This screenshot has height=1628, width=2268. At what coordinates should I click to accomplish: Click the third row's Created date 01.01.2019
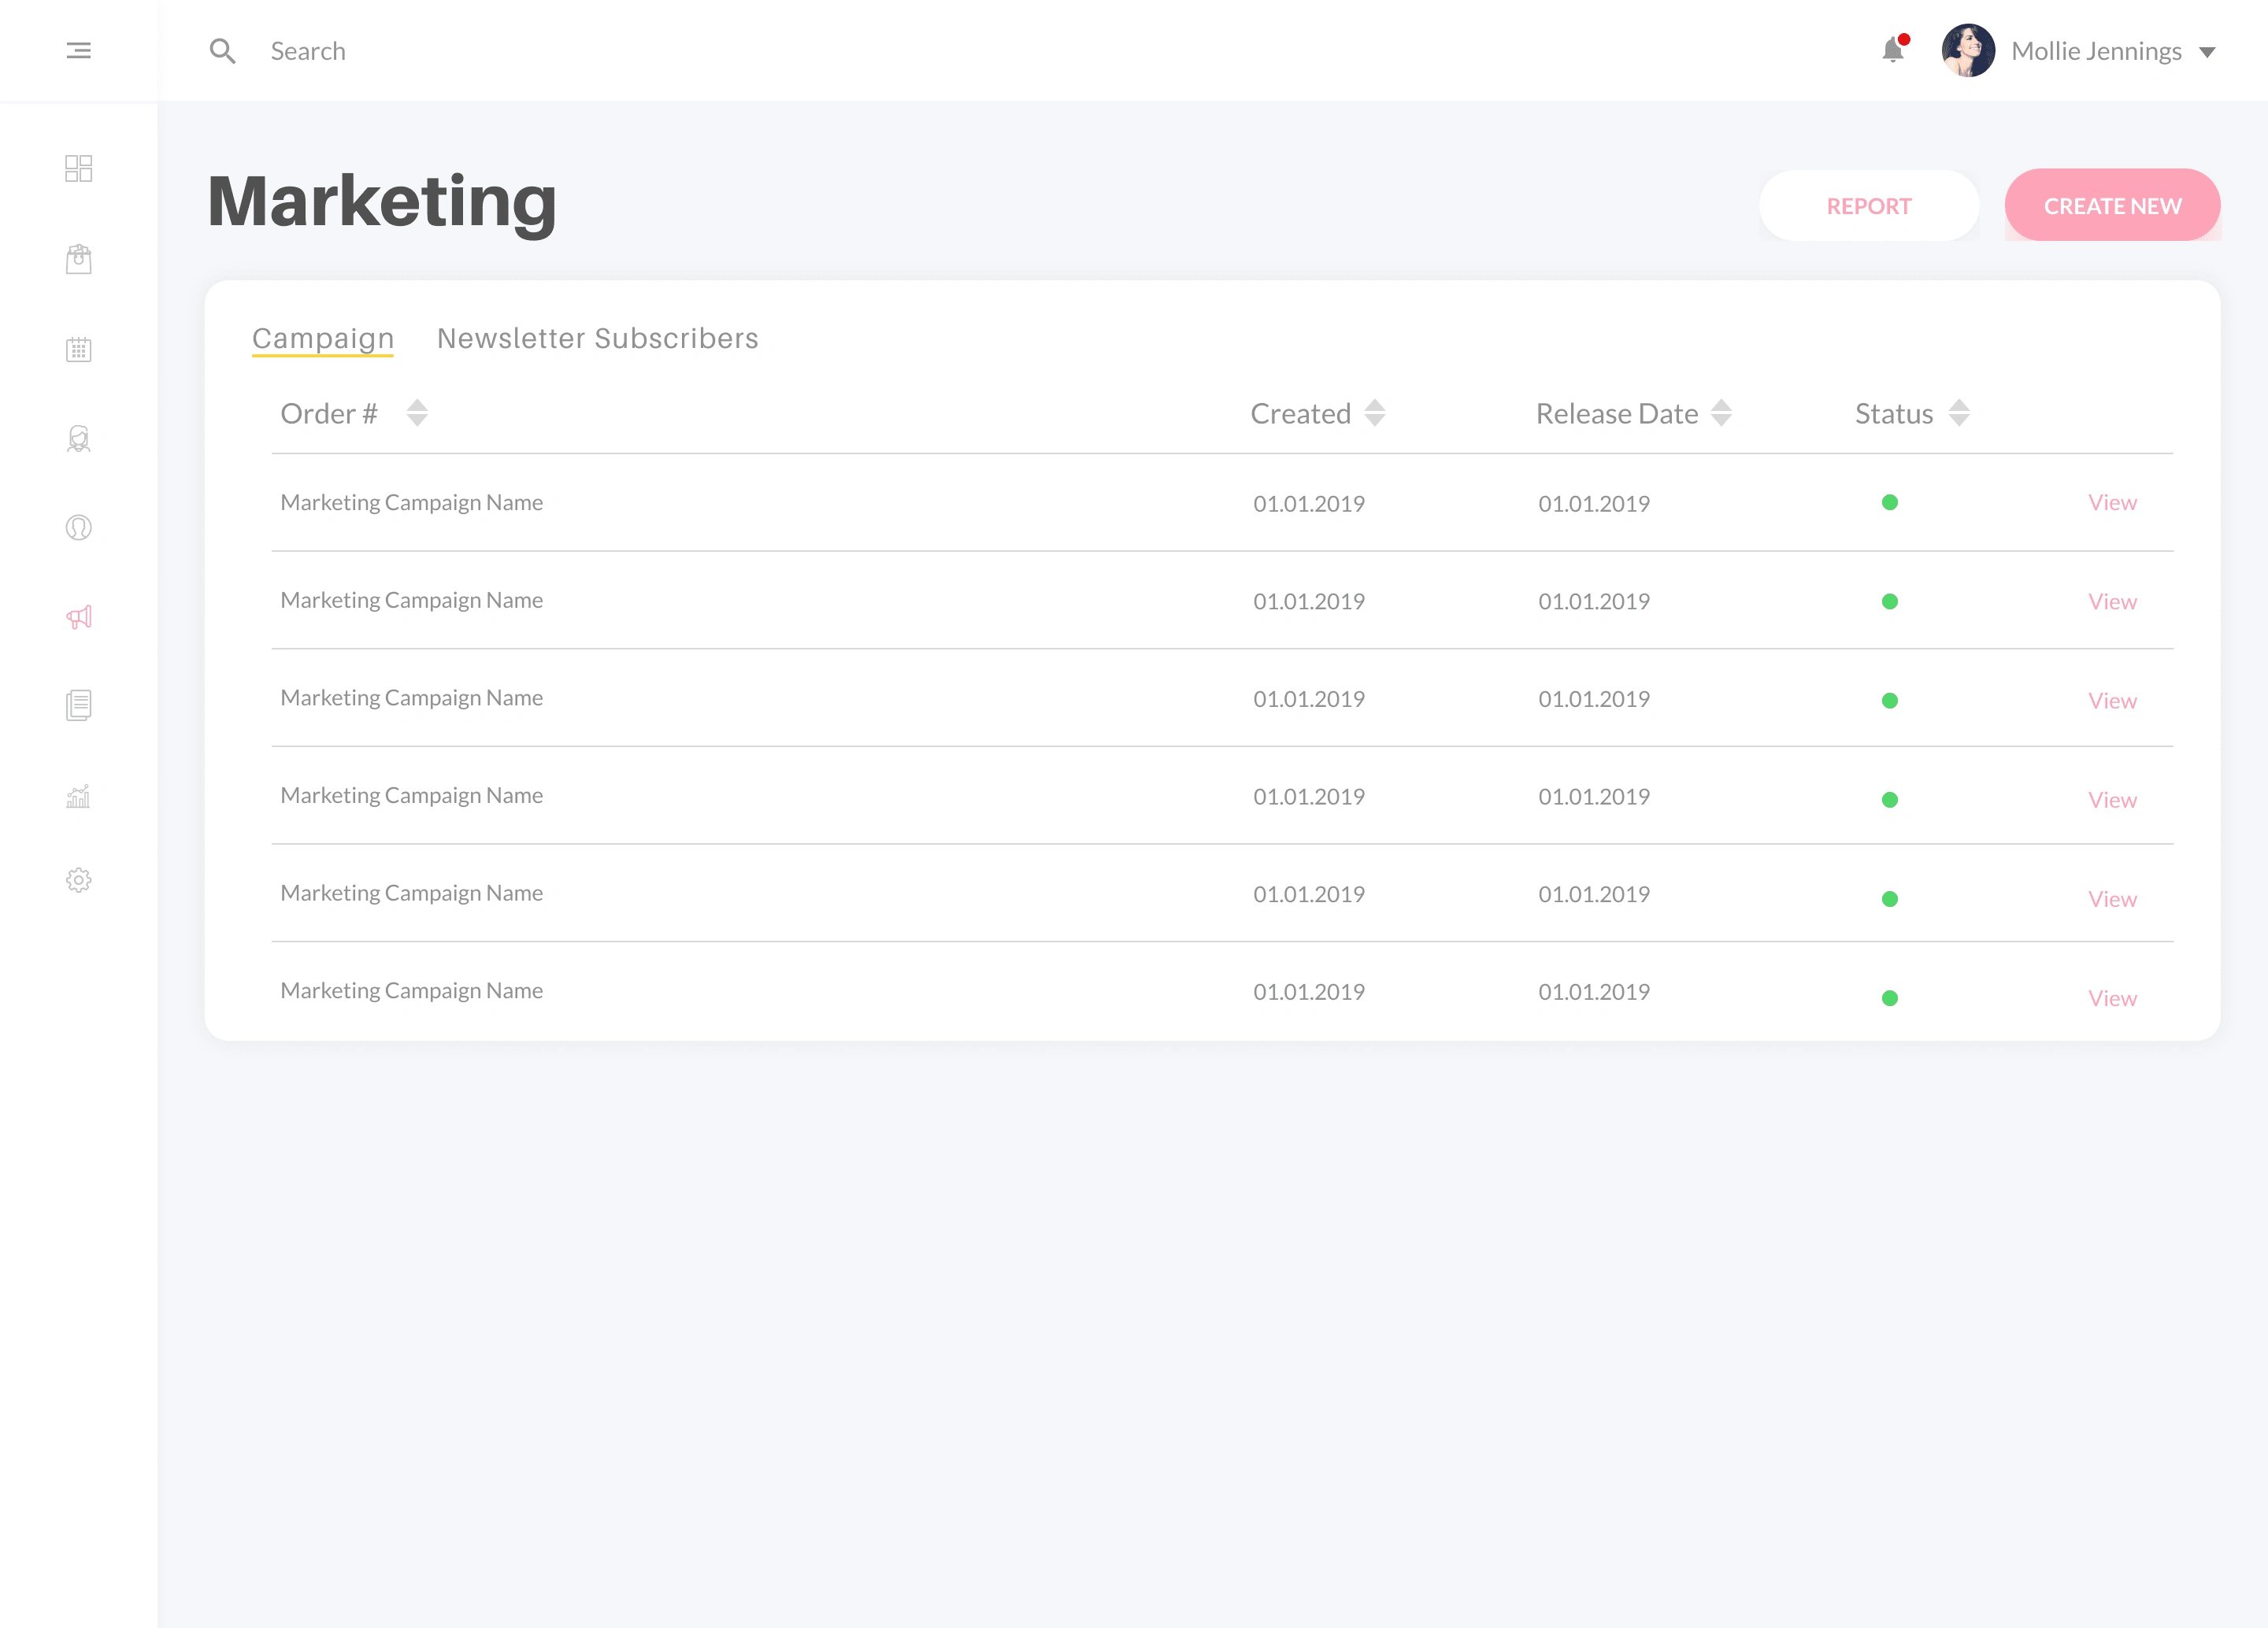coord(1309,700)
